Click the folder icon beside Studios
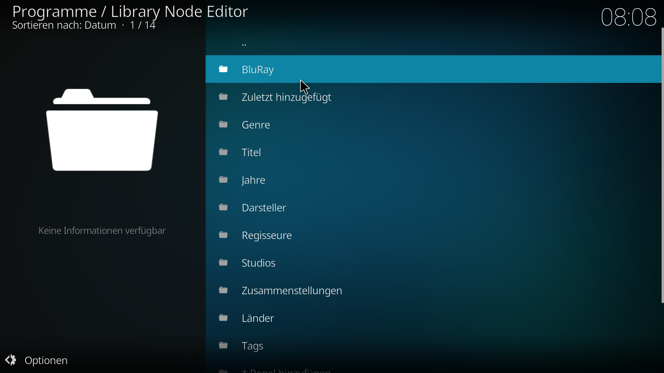The height and width of the screenshot is (373, 664). (224, 263)
